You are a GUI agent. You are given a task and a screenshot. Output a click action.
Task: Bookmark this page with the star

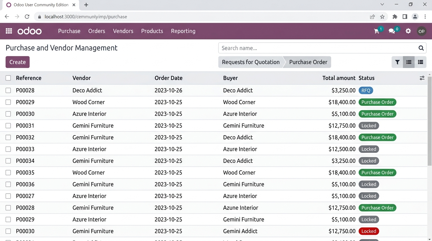pyautogui.click(x=382, y=17)
